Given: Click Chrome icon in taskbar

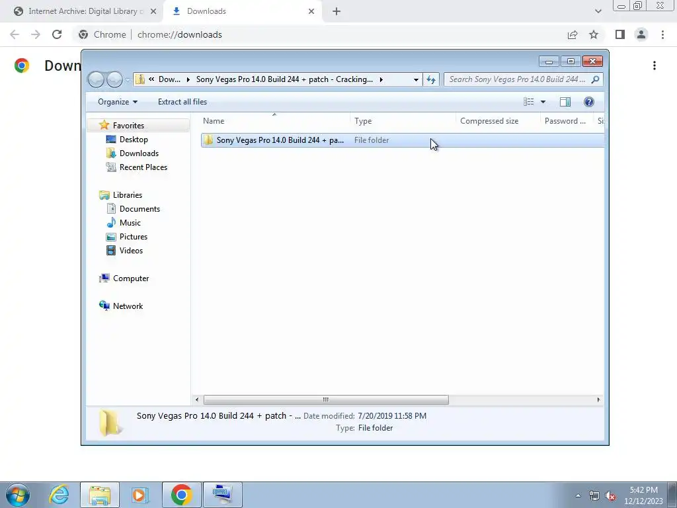Looking at the screenshot, I should click(x=181, y=495).
